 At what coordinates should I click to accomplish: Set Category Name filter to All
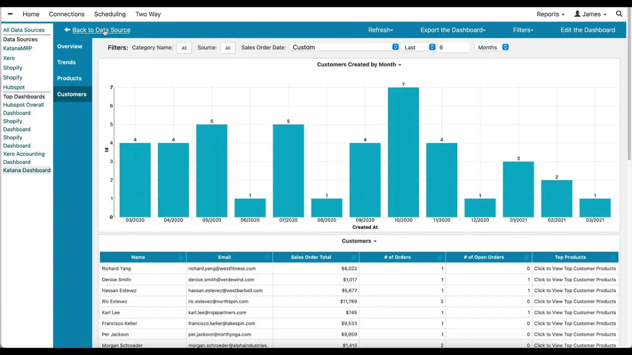(184, 47)
